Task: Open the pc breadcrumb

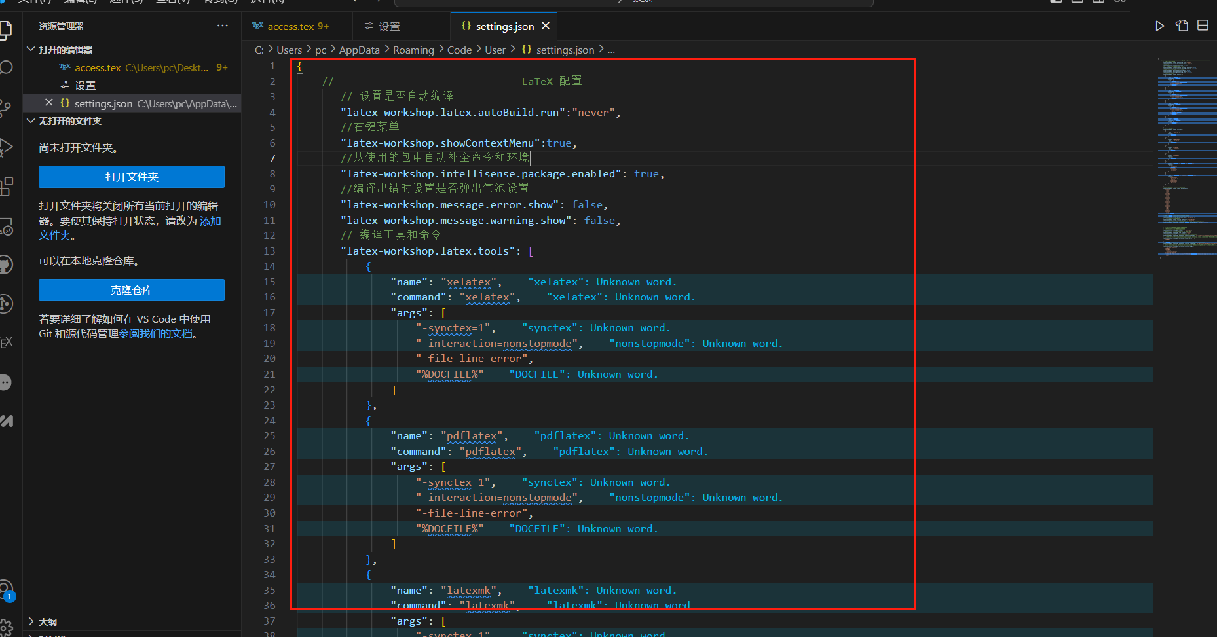Action: point(320,50)
